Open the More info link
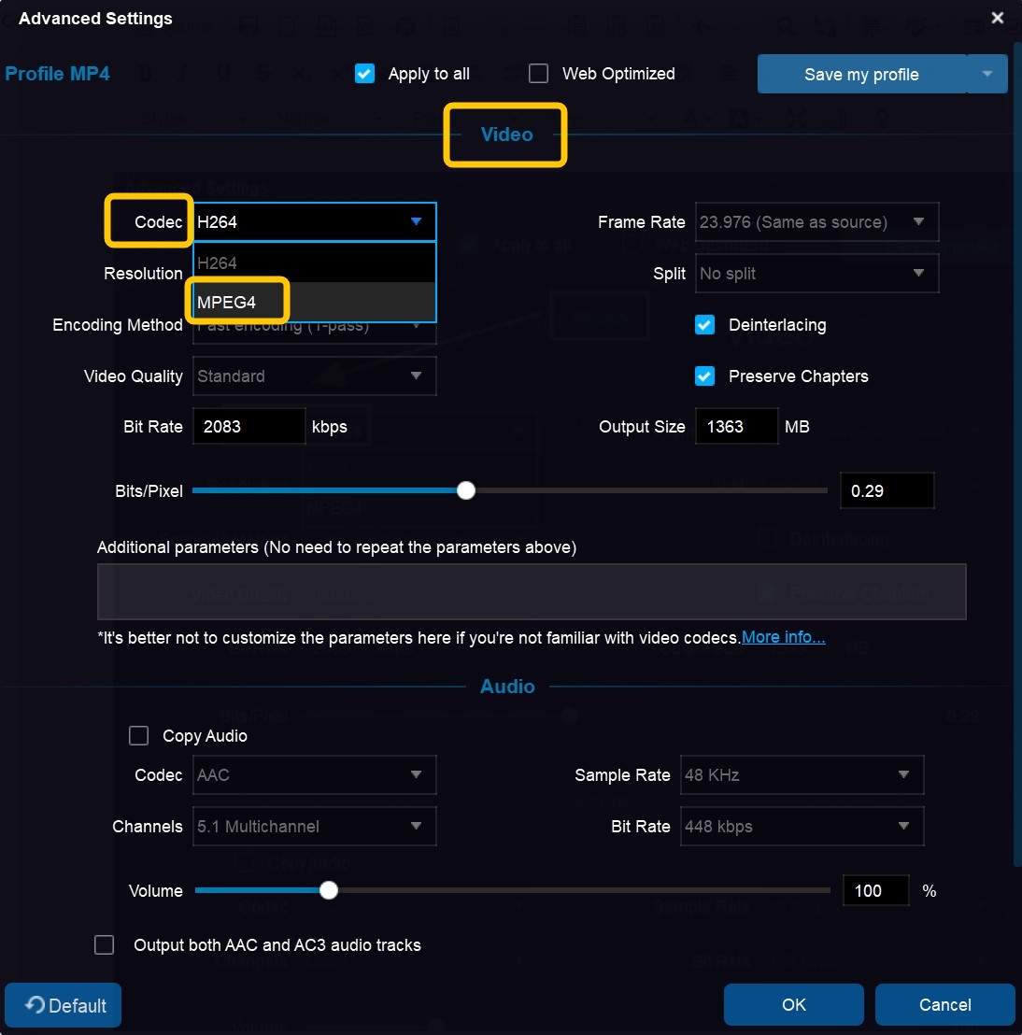 [x=784, y=637]
